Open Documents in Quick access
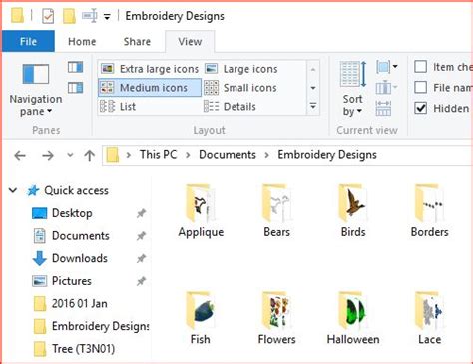473x364 pixels. click(x=71, y=236)
